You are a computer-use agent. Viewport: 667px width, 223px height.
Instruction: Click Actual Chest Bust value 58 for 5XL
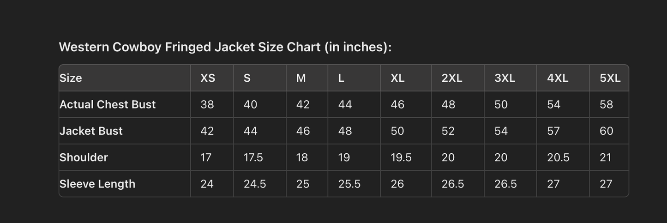pos(607,104)
